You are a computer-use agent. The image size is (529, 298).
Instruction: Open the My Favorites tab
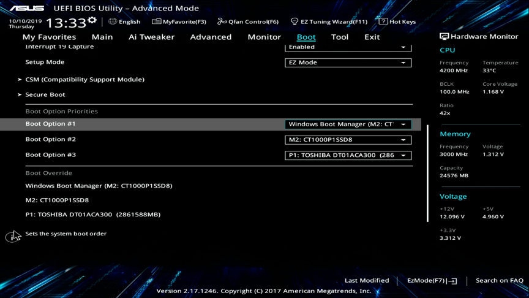coord(49,37)
